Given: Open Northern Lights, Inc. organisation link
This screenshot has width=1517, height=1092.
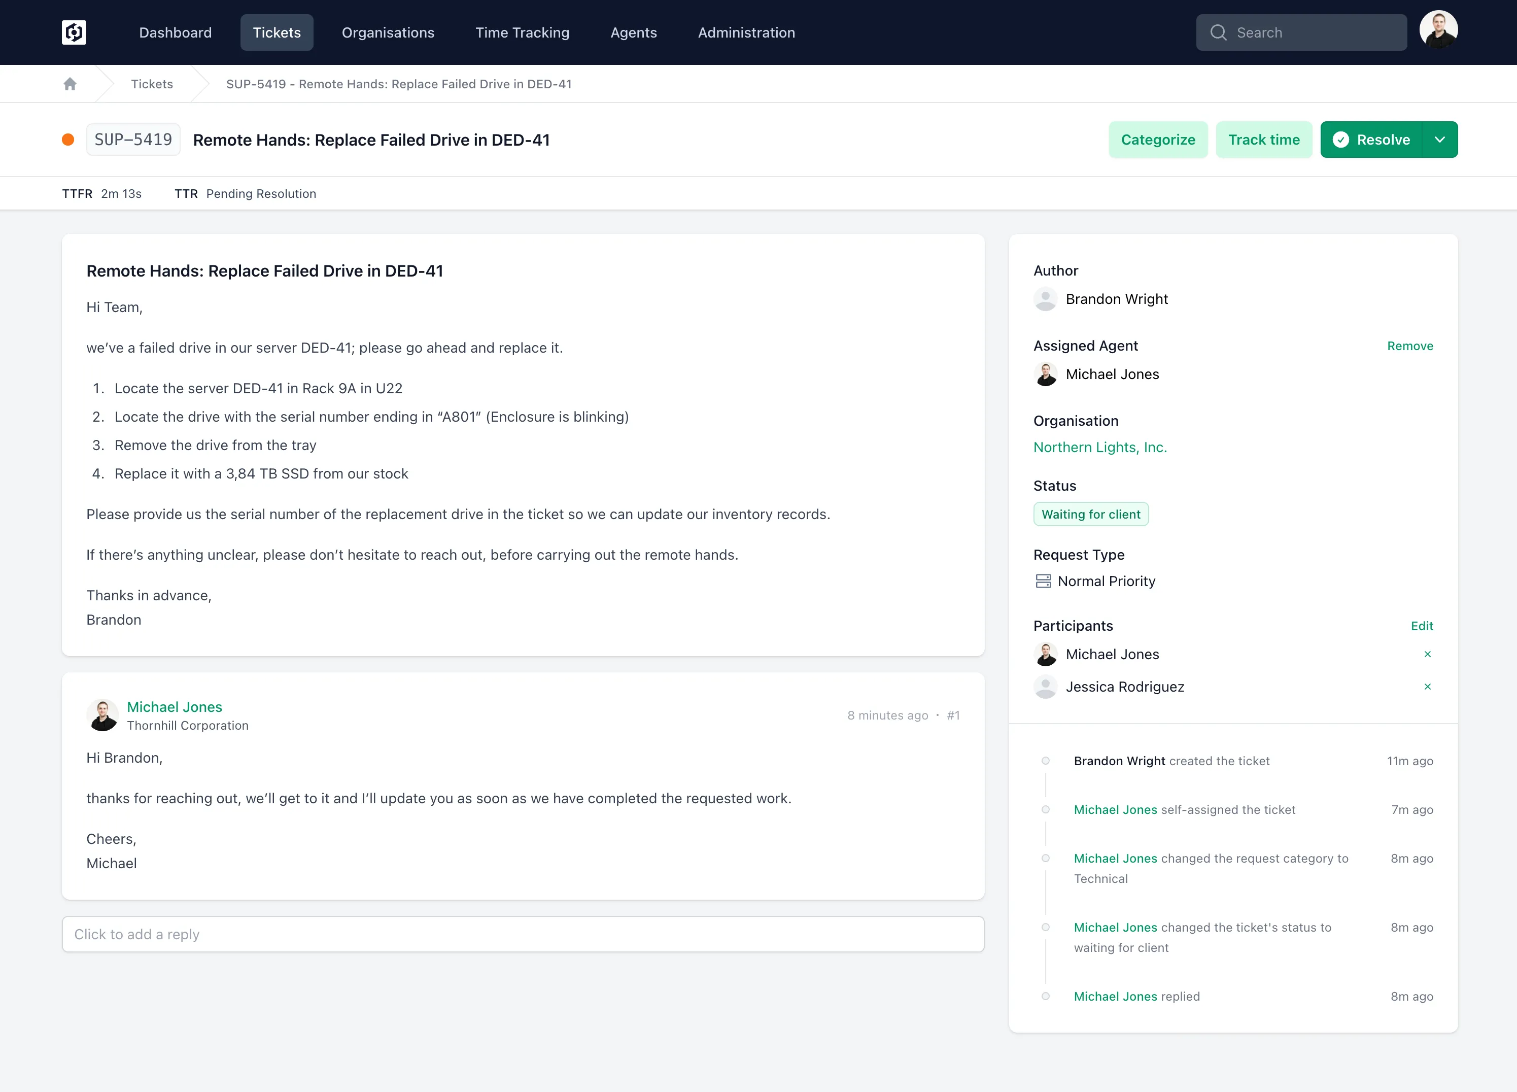Looking at the screenshot, I should [x=1099, y=447].
